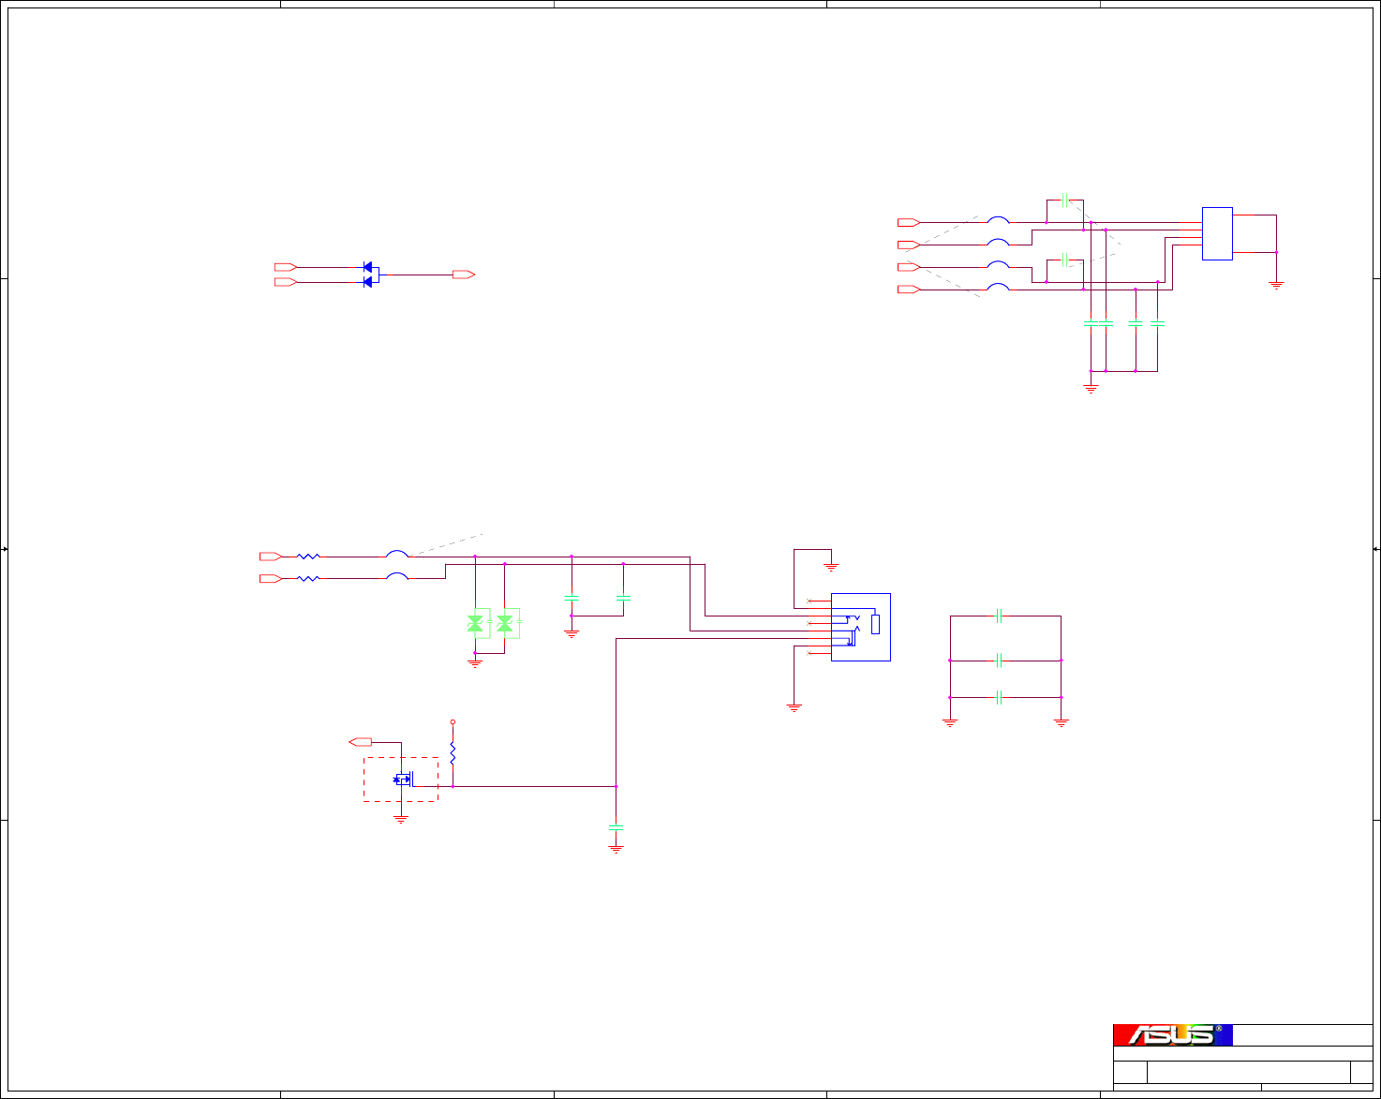This screenshot has height=1099, width=1381.
Task: Select the middle capacitor of three stacked horizontal capacitors
Action: coord(1000,661)
